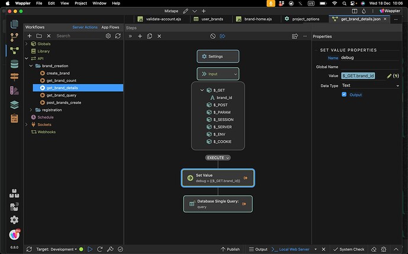Image resolution: width=408 pixels, height=254 pixels.
Task: Toggle split layout icon in title bar
Action: click(x=354, y=11)
